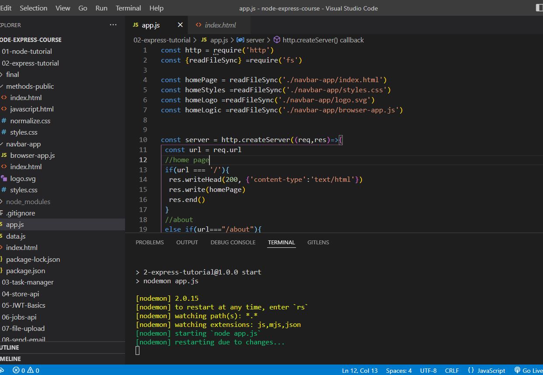Viewport: 543px width, 375px height.
Task: Change indentation via Spaces: 4
Action: 398,370
